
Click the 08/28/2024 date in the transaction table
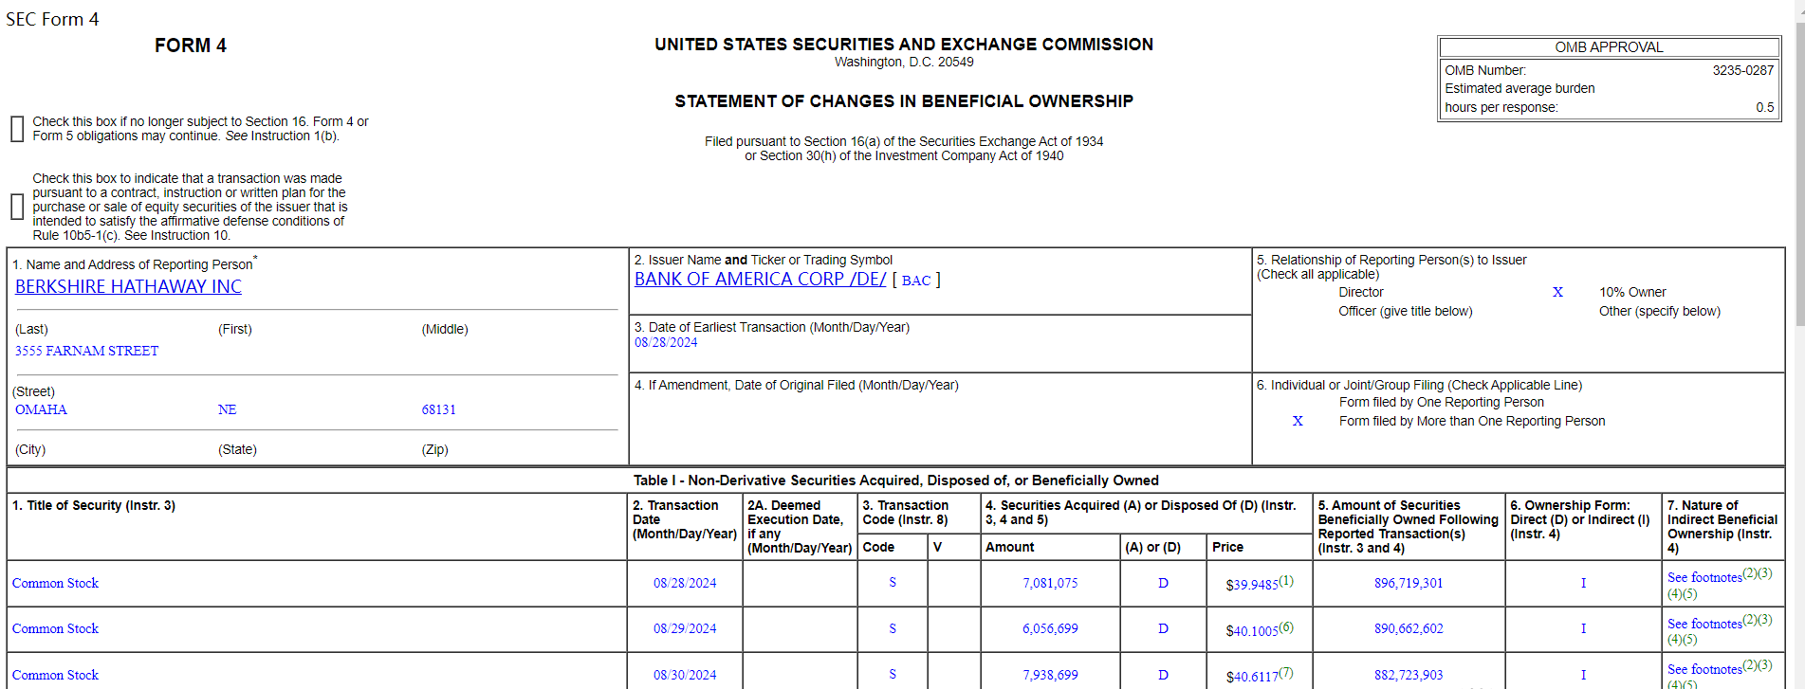click(x=685, y=583)
